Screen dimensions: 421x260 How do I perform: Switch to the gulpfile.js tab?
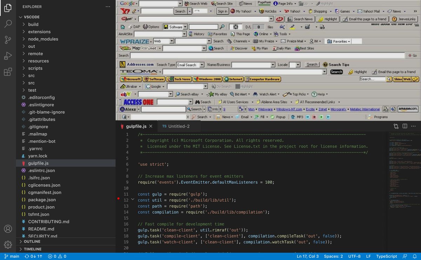click(x=136, y=126)
